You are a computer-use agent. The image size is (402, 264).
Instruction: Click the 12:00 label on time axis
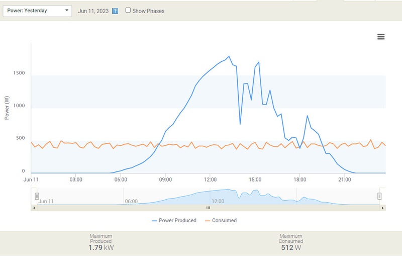pos(210,180)
